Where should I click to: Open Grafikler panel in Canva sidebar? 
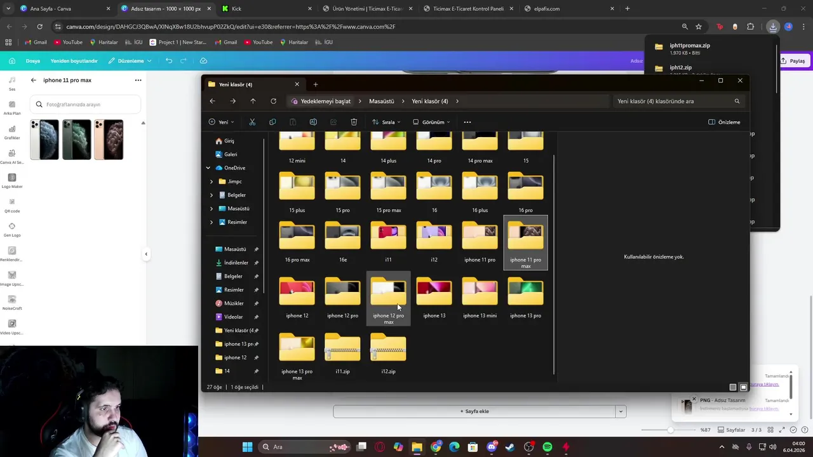coord(12,131)
